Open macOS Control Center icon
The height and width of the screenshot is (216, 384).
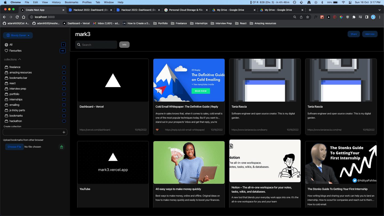tap(350, 2)
